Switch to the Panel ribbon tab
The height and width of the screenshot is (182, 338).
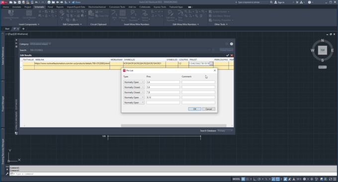coord(50,7)
